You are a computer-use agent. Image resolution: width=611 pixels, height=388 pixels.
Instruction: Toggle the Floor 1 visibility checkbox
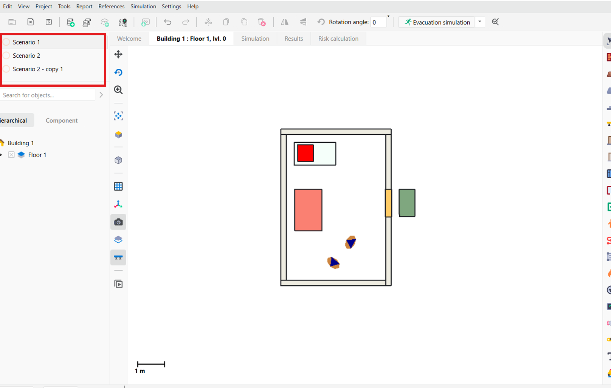pos(11,155)
